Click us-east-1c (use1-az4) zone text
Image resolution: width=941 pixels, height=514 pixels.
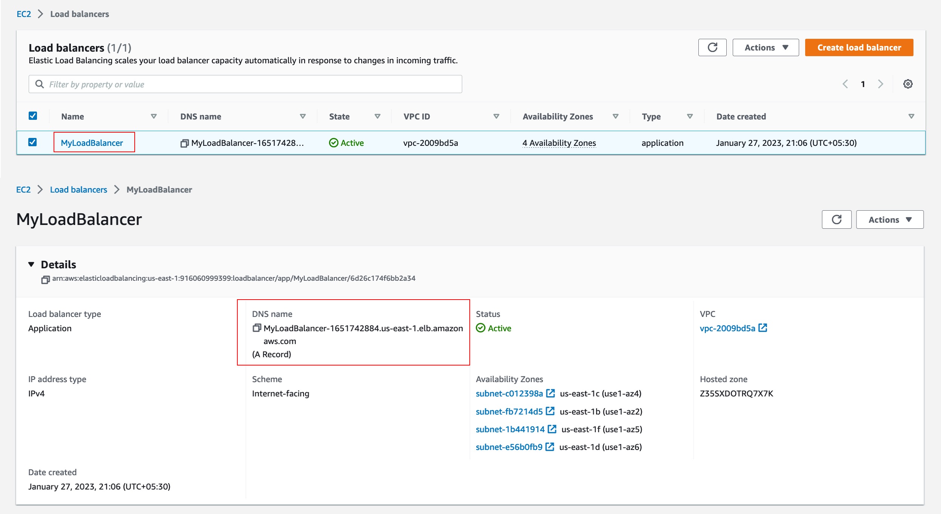(601, 393)
